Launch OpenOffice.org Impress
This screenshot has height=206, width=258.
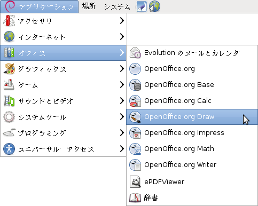coord(192,133)
